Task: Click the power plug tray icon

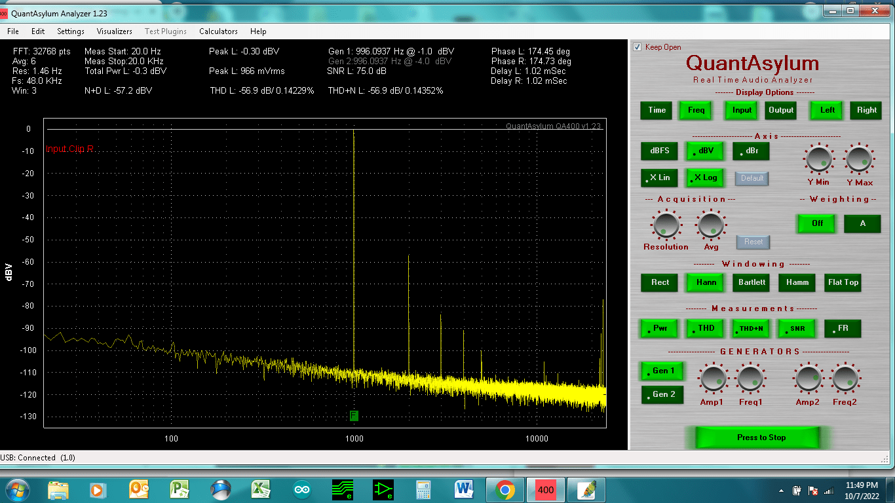Action: (797, 490)
